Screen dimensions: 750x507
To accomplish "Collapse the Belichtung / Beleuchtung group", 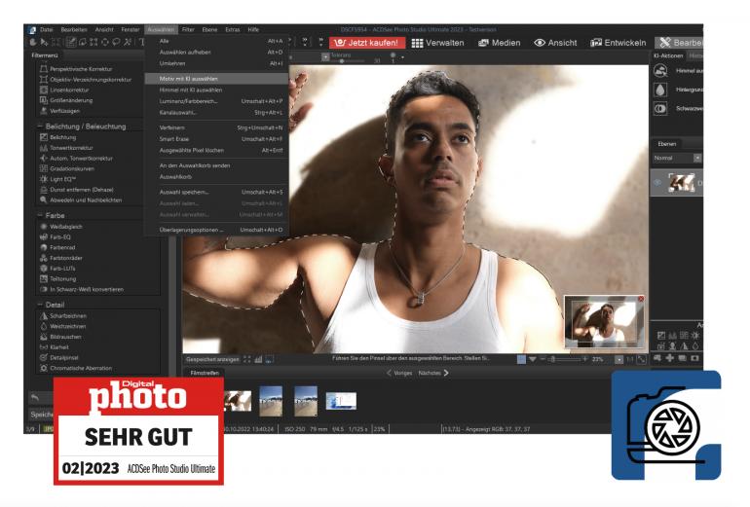I will point(40,127).
